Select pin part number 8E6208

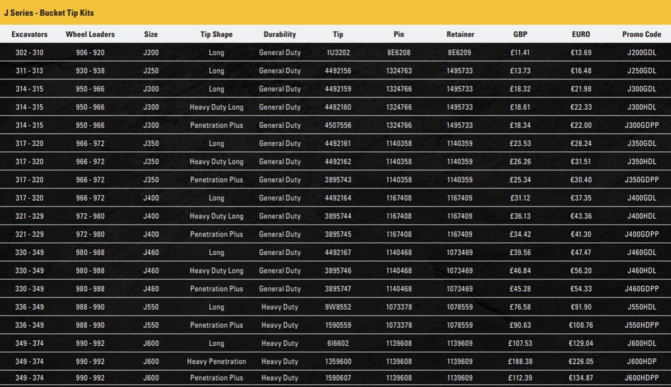[x=399, y=53]
